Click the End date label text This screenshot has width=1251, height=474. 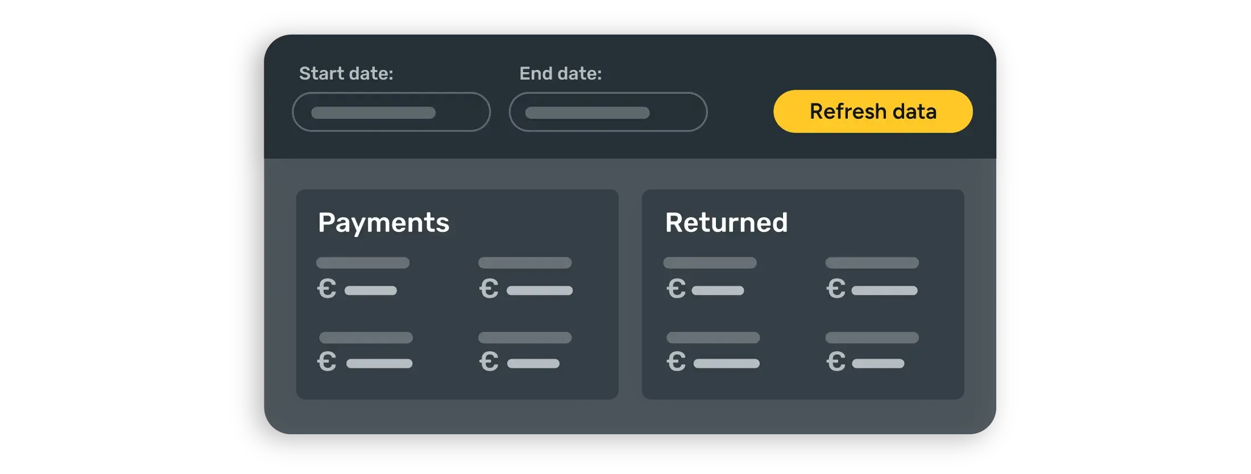[560, 73]
